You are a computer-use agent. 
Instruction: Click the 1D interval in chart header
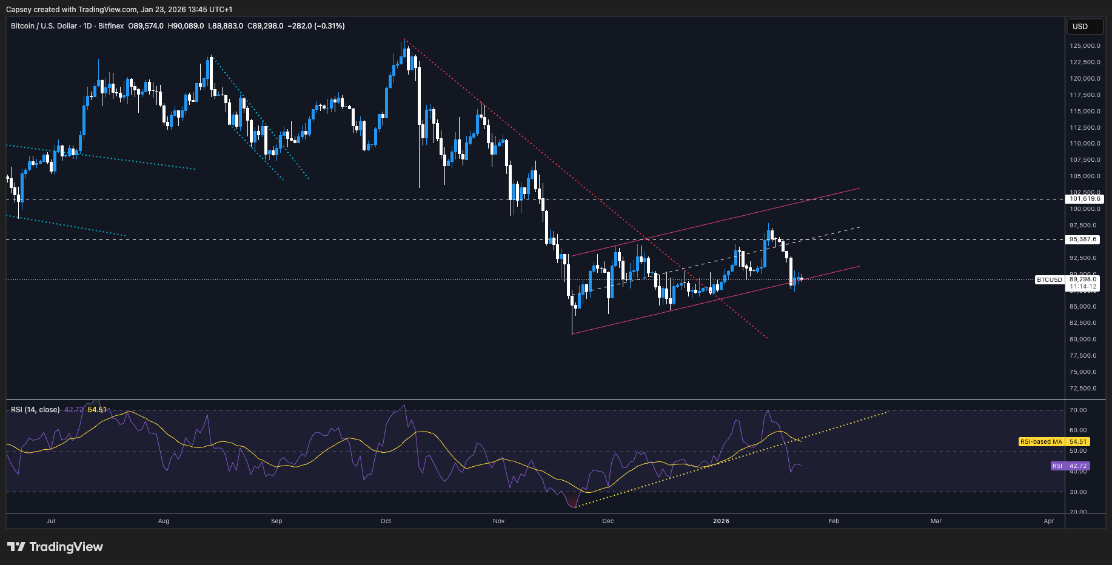coord(87,26)
